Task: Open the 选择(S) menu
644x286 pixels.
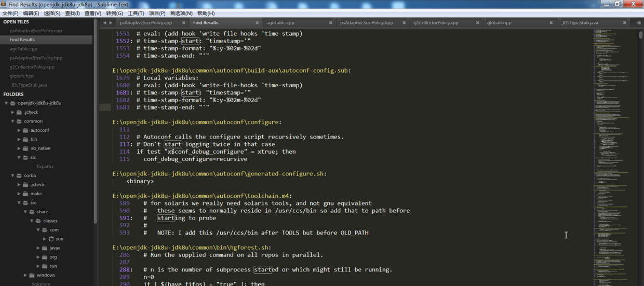Action: [x=52, y=13]
